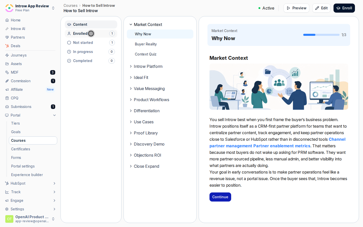Click the blue Continue button
This screenshot has height=227, width=363.
point(220,197)
